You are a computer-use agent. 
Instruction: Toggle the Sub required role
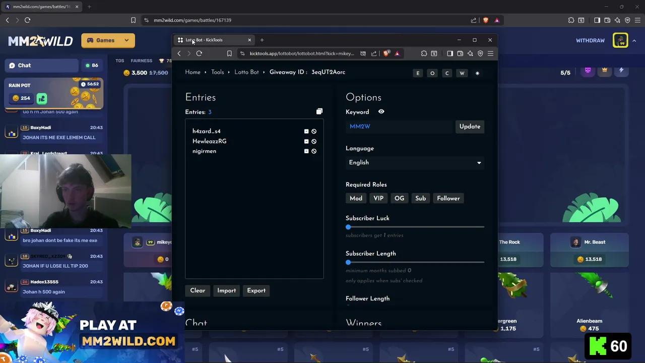click(420, 199)
